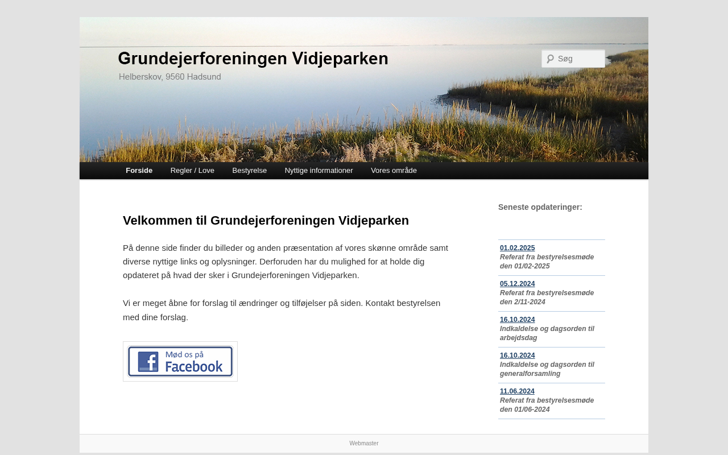Viewport: 728px width, 455px height.
Task: Select the text 'Indkaldelse og dagsorden til arbejdsdag'
Action: (547, 333)
